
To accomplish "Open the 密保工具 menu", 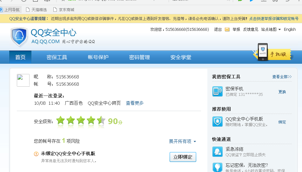I will (57, 57).
